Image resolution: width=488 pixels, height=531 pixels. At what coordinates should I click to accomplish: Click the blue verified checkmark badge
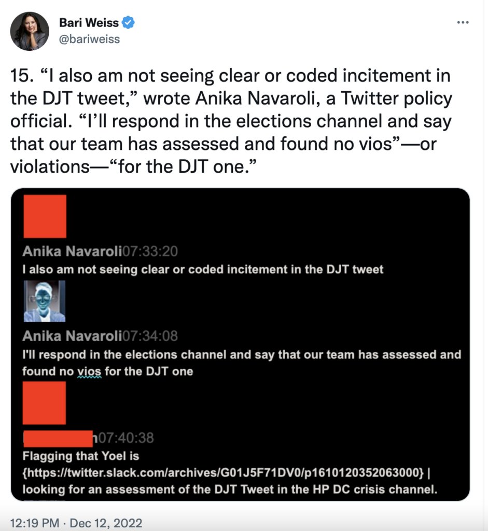(x=128, y=23)
